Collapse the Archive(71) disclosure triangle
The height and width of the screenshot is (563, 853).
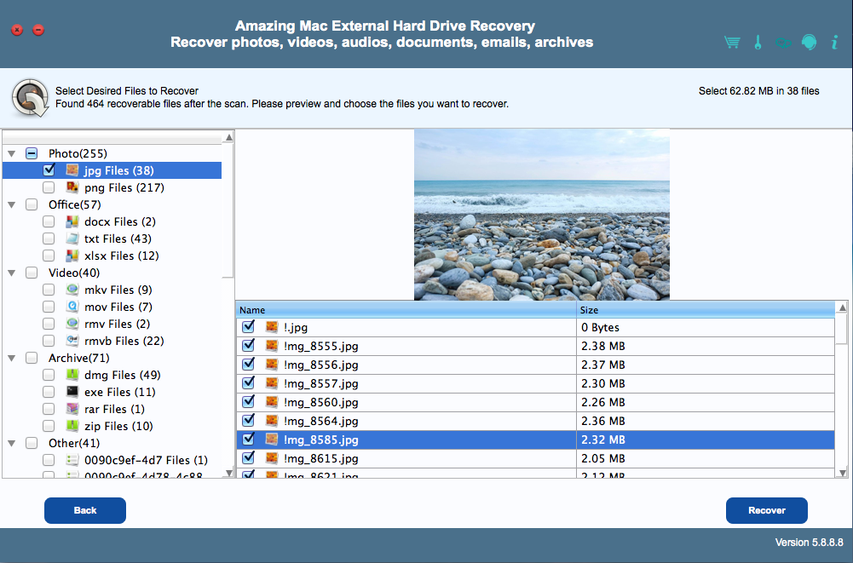tap(11, 358)
